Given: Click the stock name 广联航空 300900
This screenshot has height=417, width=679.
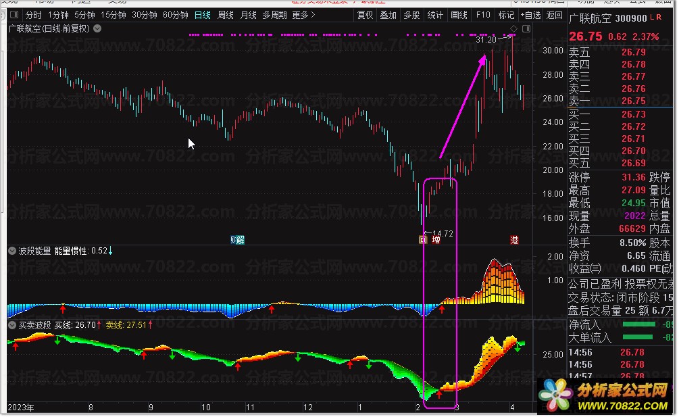Looking at the screenshot, I should tap(607, 18).
